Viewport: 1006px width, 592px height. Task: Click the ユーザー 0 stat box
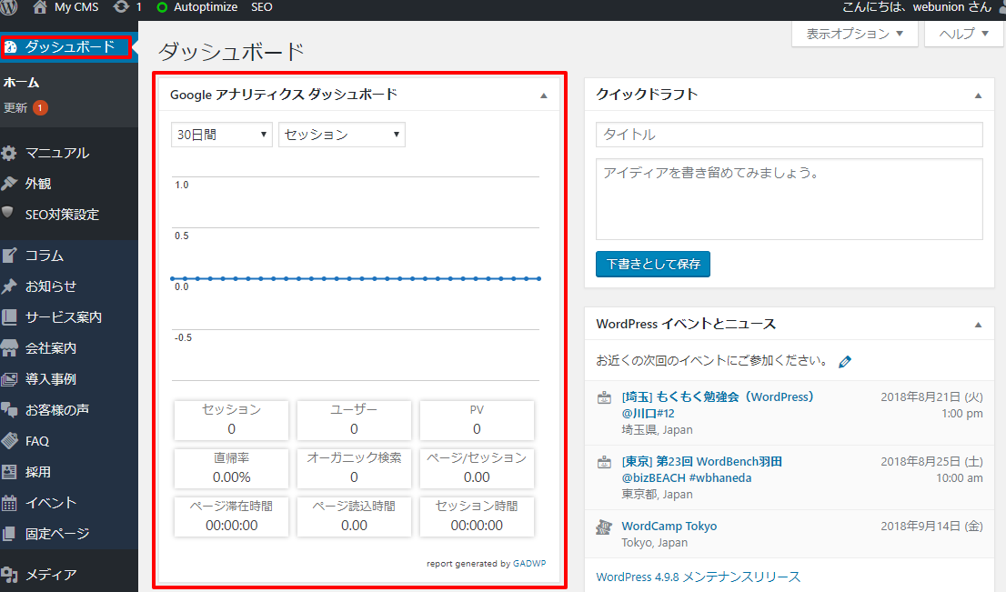click(354, 420)
